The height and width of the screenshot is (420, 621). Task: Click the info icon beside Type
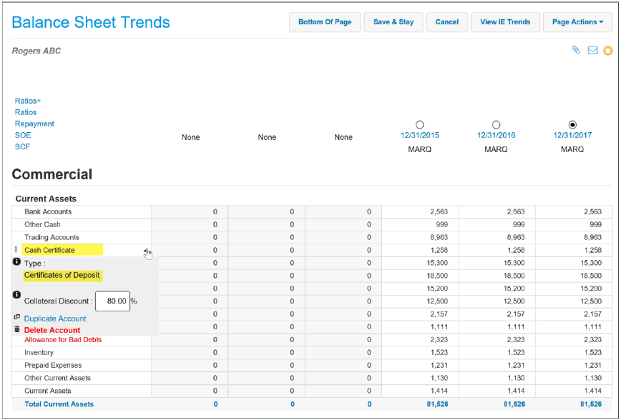coord(16,262)
